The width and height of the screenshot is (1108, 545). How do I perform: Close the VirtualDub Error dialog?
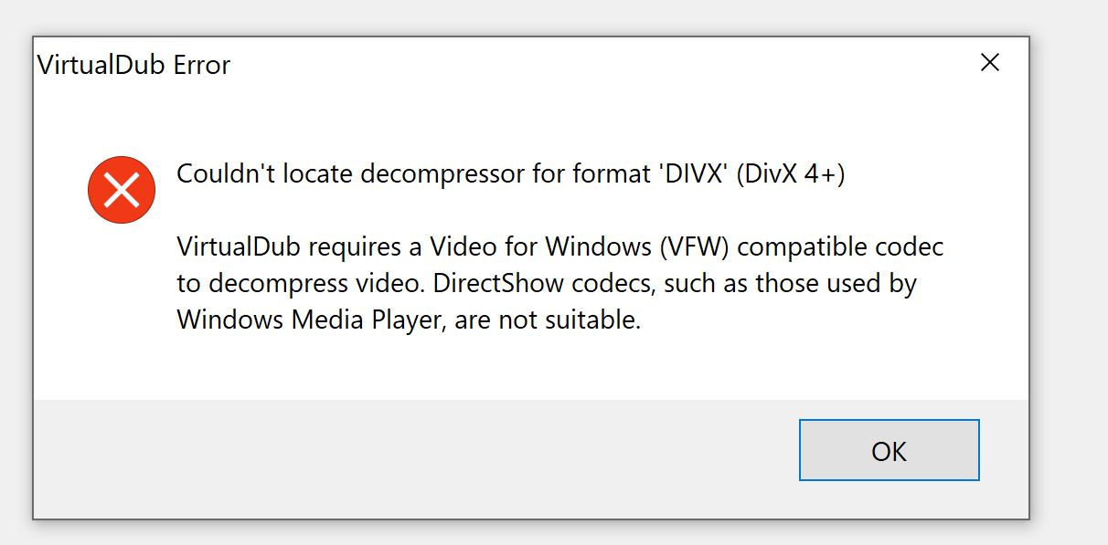[x=989, y=63]
